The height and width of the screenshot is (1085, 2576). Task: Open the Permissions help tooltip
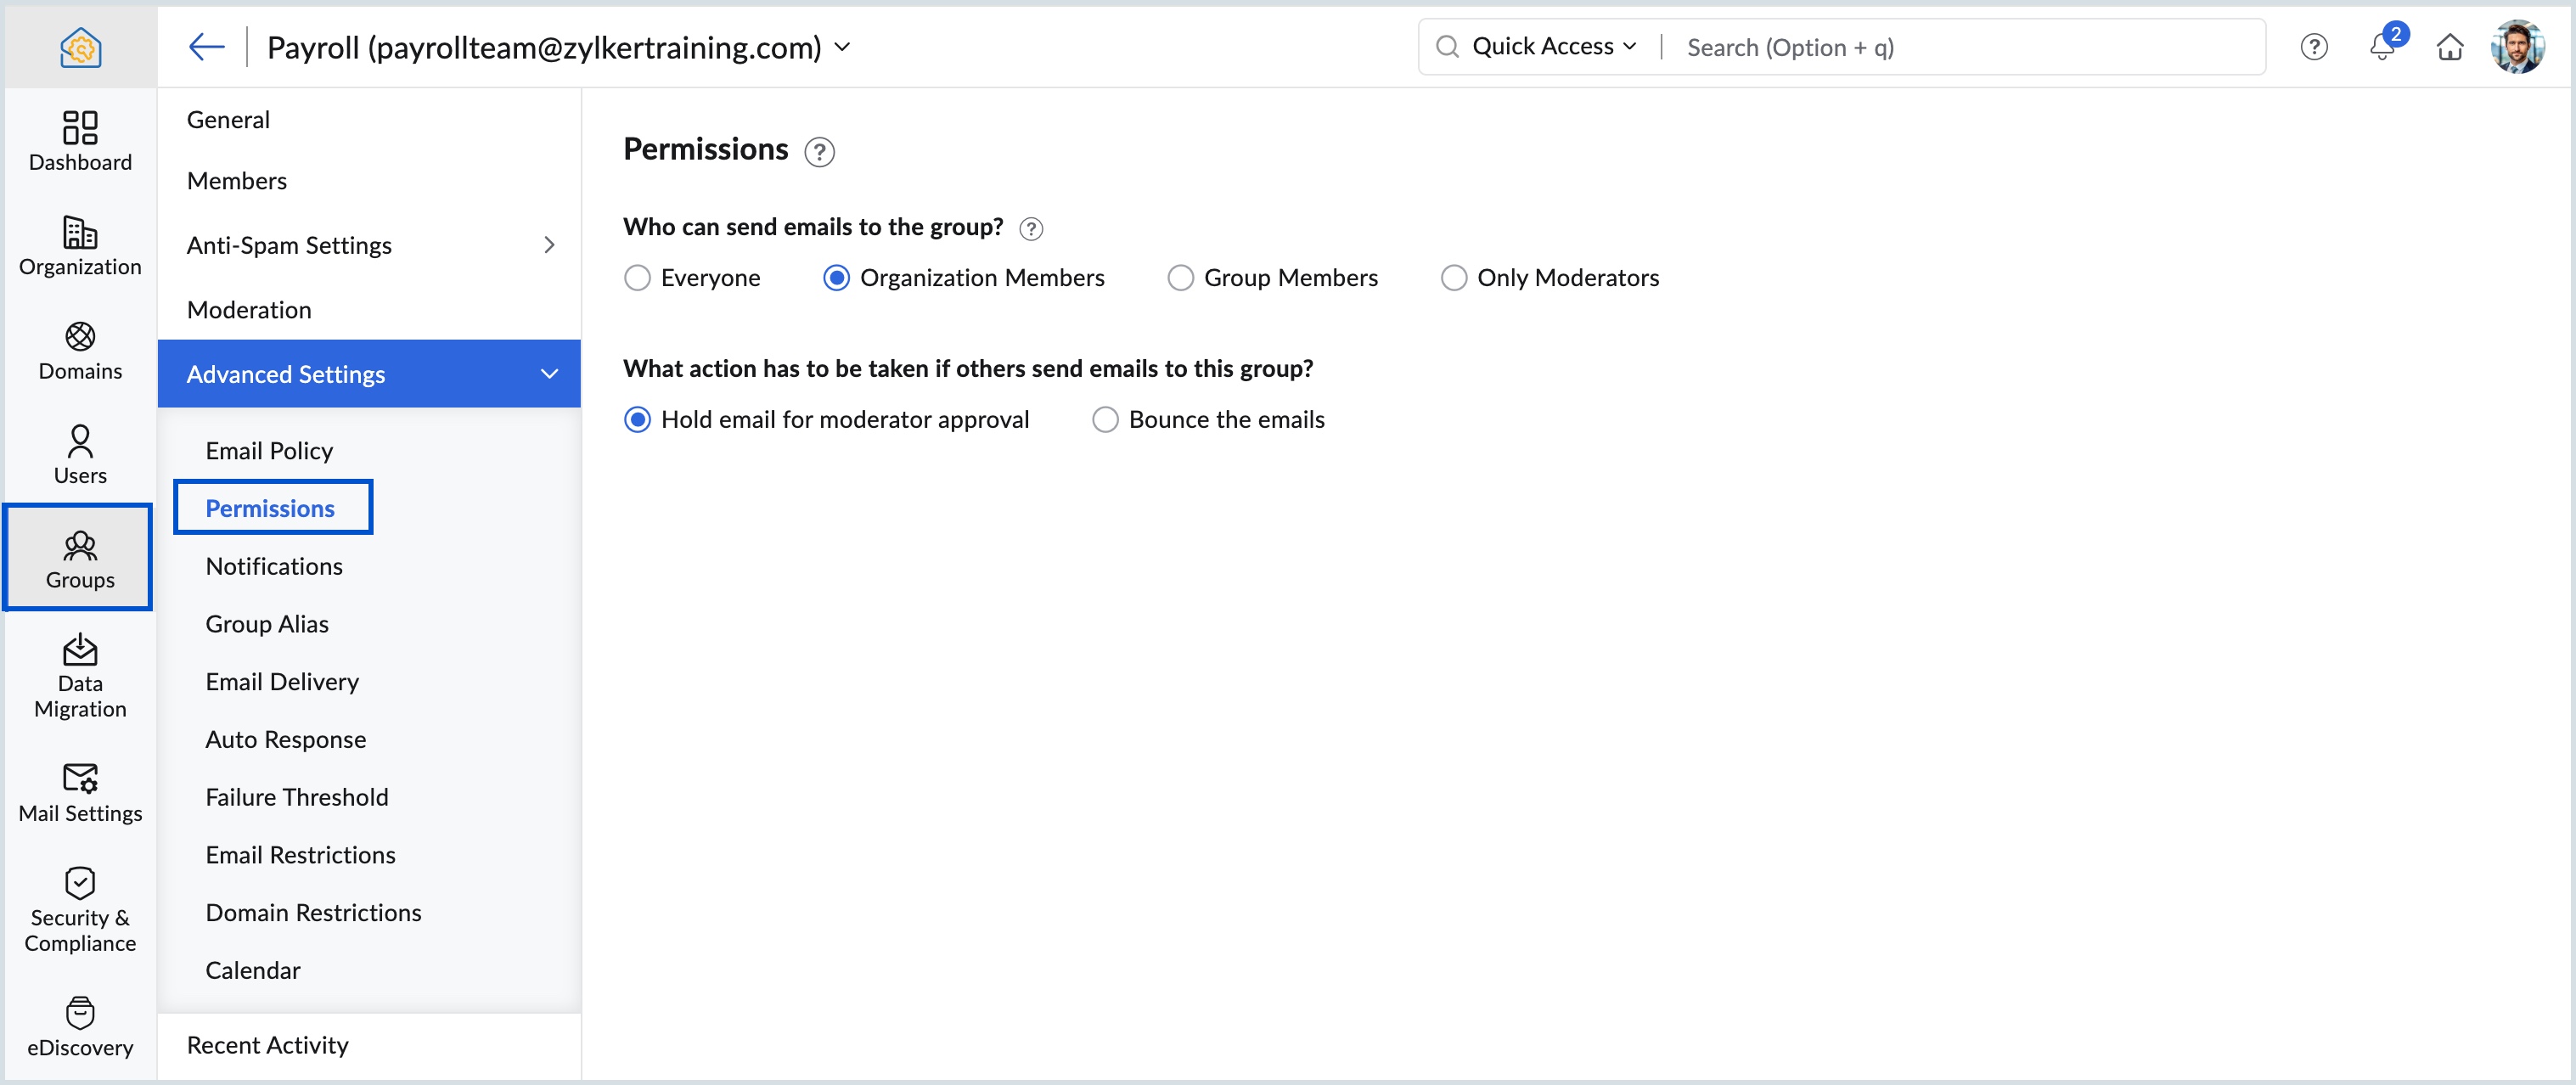point(819,151)
